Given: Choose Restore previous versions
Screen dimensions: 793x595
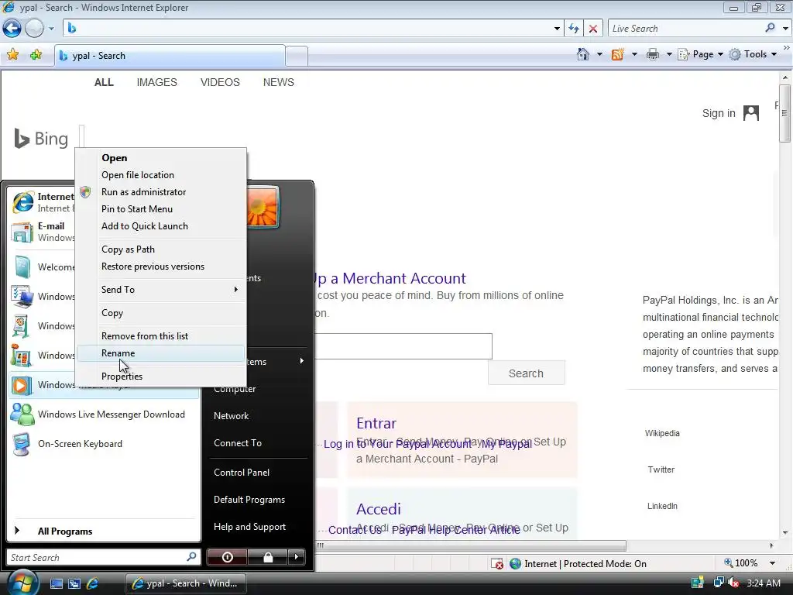Looking at the screenshot, I should pos(160,267).
